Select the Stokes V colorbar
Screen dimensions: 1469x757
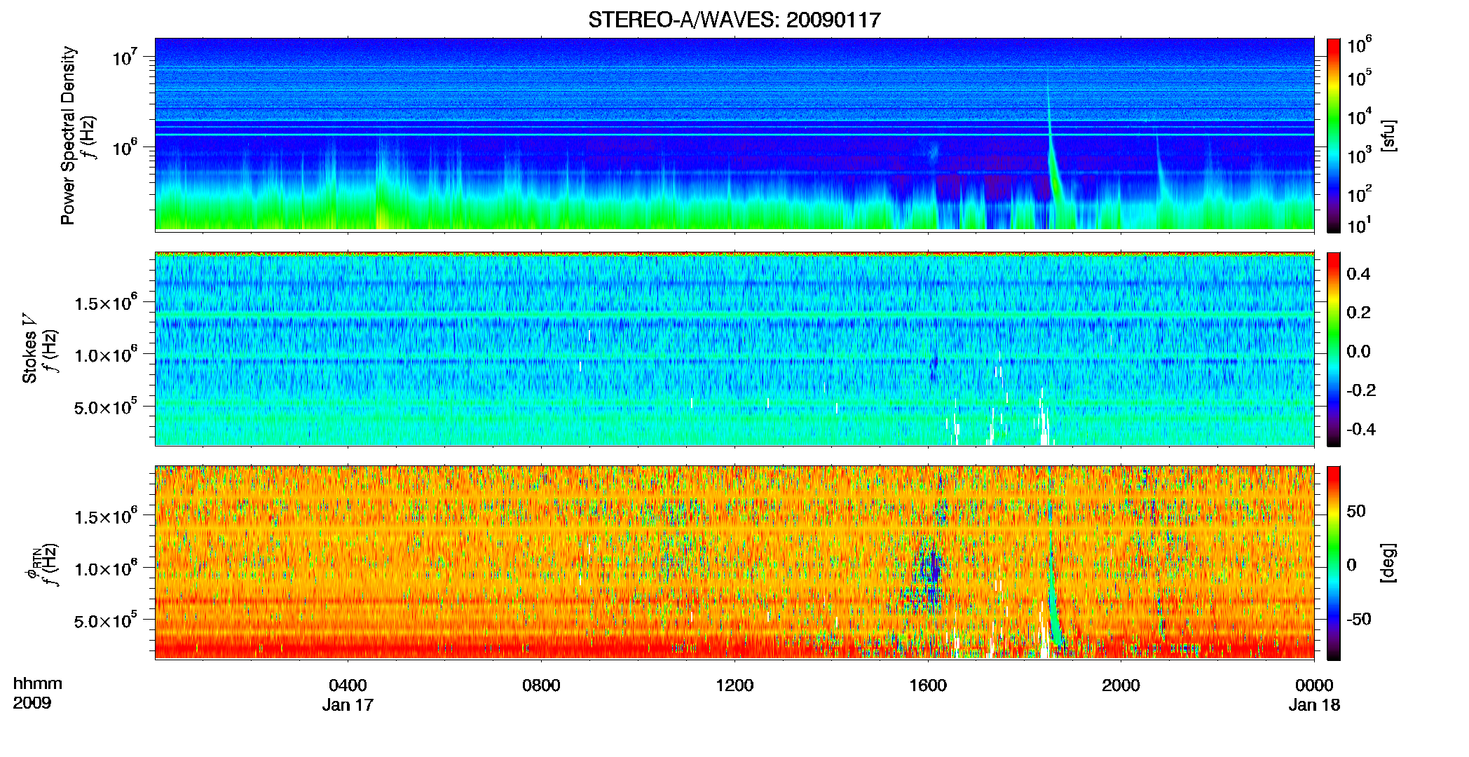1334,349
